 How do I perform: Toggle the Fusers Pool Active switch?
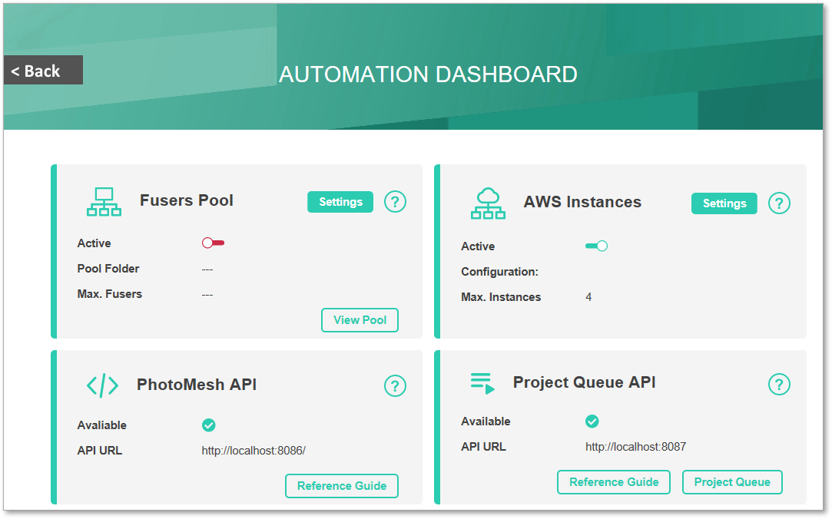214,243
